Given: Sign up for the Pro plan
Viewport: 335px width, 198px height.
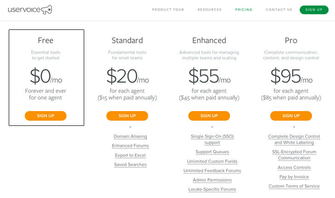Looking at the screenshot, I should click(291, 116).
